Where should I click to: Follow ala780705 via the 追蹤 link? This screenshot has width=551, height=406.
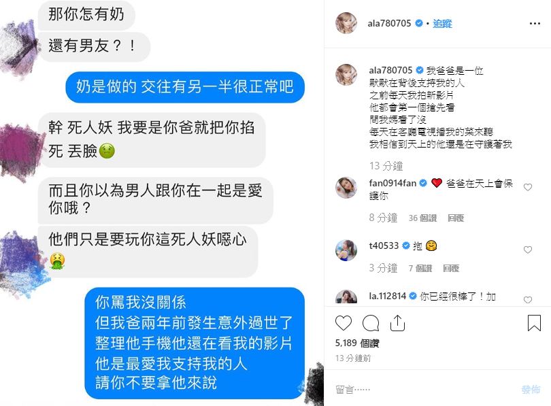point(442,24)
